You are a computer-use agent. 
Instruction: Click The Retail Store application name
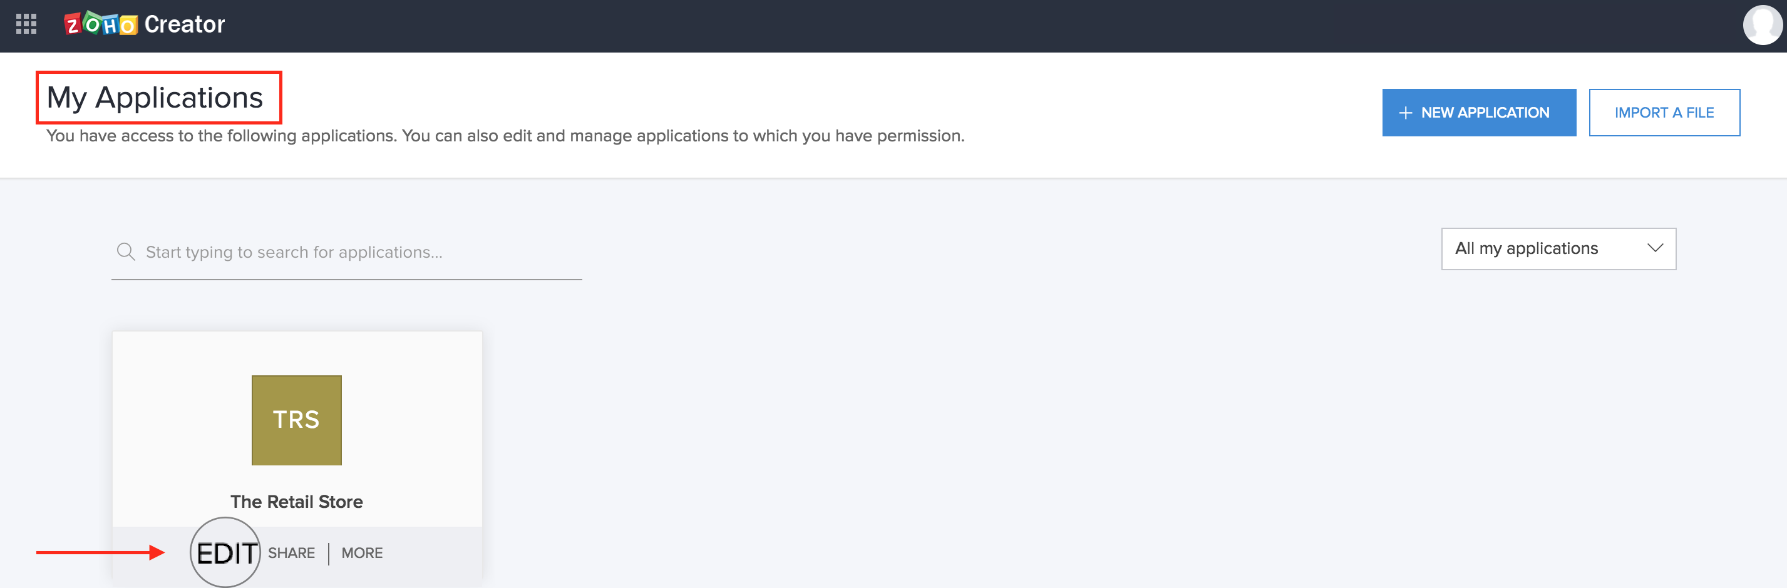[296, 501]
